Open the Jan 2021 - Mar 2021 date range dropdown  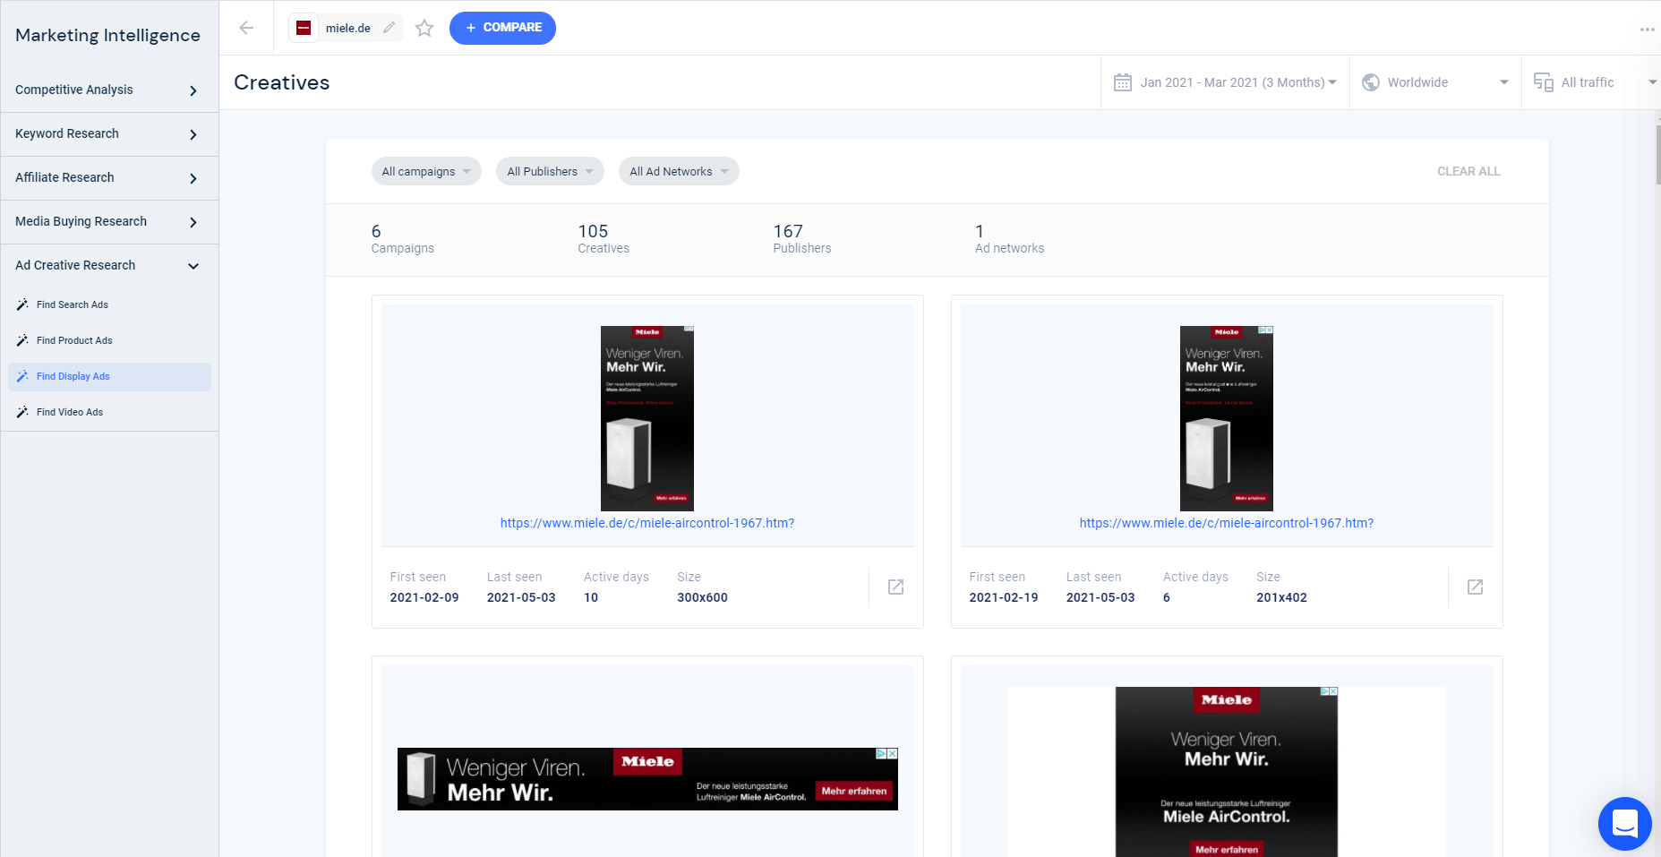(1225, 82)
